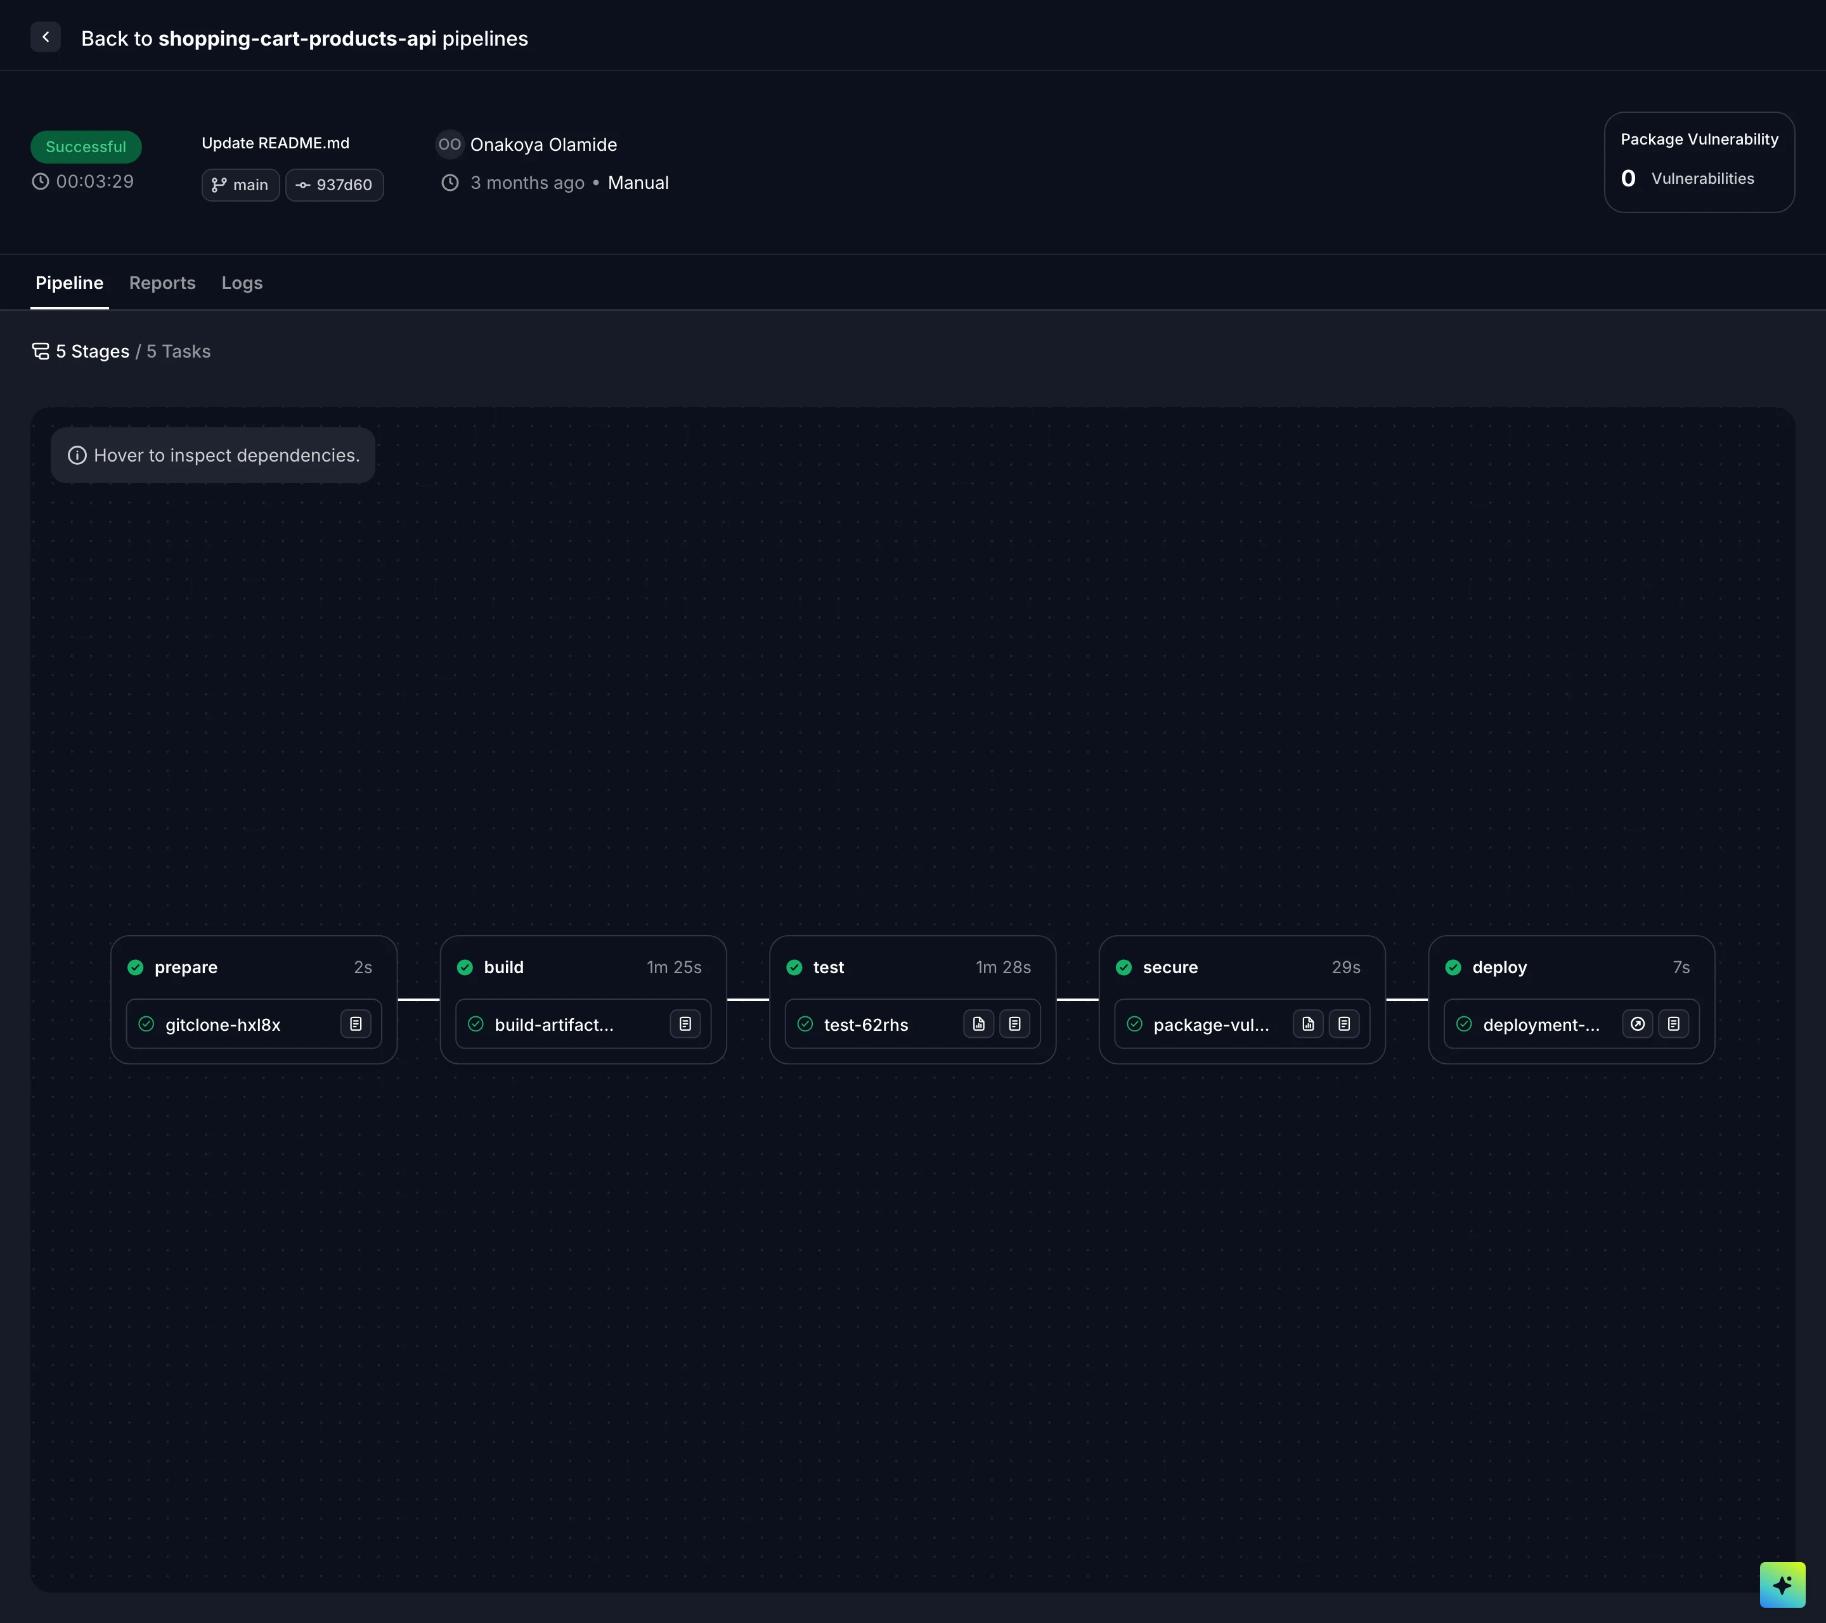Click the info icon beside hover hint
1826x1623 pixels.
pyautogui.click(x=78, y=456)
